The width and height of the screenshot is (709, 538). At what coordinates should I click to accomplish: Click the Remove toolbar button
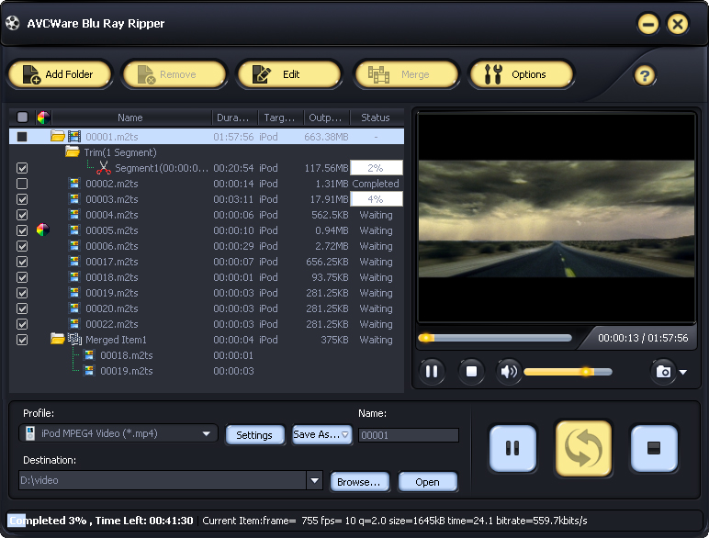[174, 74]
